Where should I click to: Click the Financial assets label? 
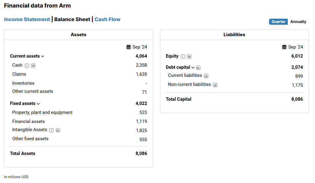click(28, 121)
